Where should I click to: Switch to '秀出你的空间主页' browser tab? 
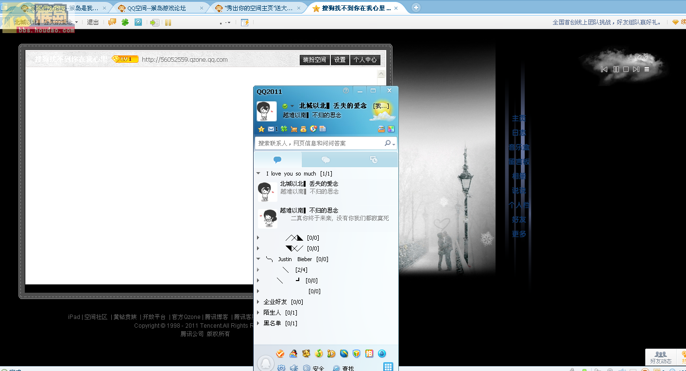click(258, 8)
